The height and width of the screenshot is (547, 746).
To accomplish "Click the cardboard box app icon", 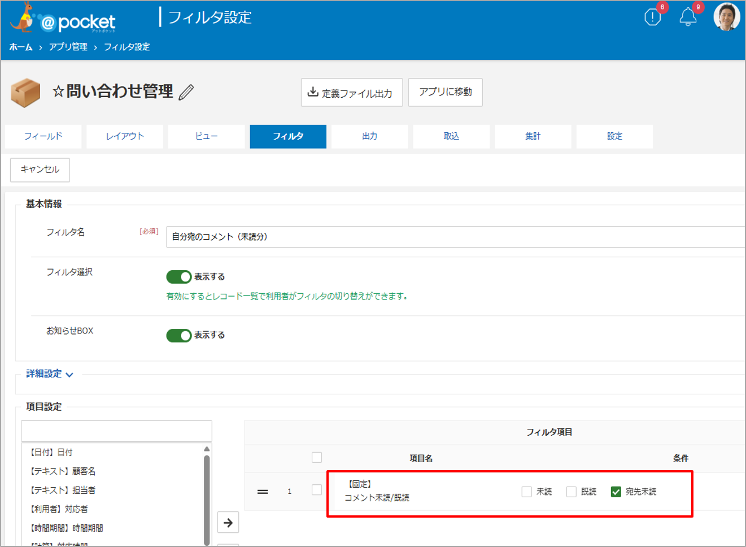I will pyautogui.click(x=25, y=92).
